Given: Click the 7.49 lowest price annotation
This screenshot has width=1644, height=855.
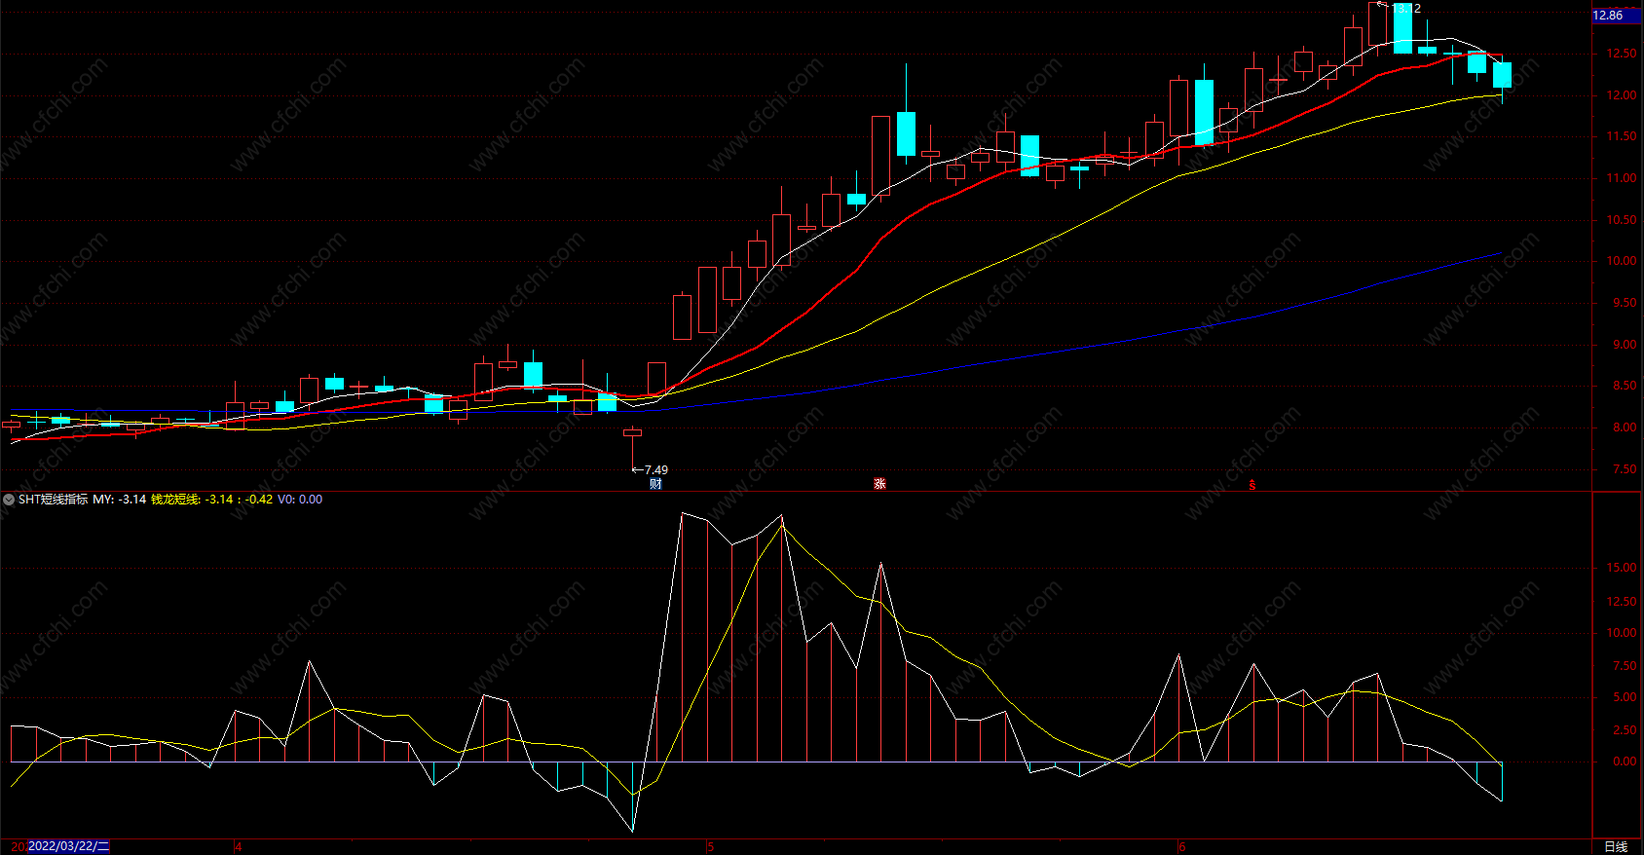Looking at the screenshot, I should [655, 469].
